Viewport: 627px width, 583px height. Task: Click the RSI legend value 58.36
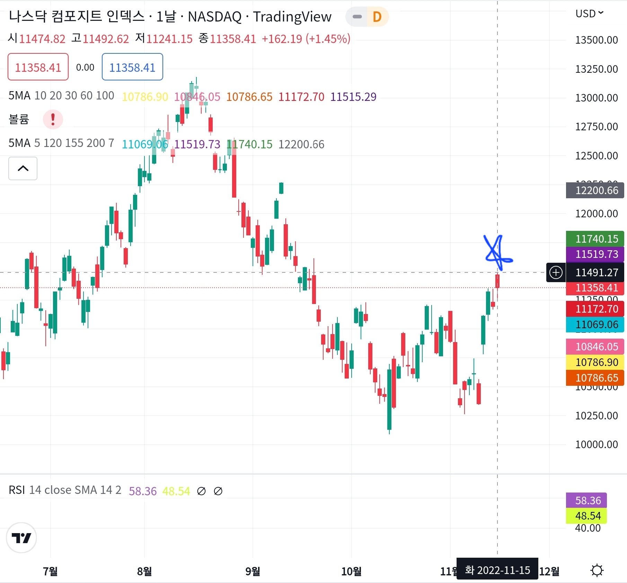point(143,491)
